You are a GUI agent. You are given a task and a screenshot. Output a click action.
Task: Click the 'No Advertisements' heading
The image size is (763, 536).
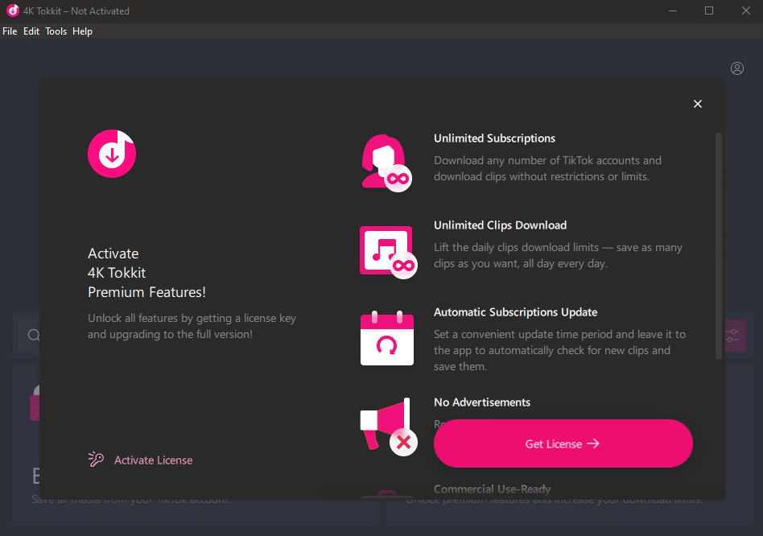pyautogui.click(x=482, y=402)
